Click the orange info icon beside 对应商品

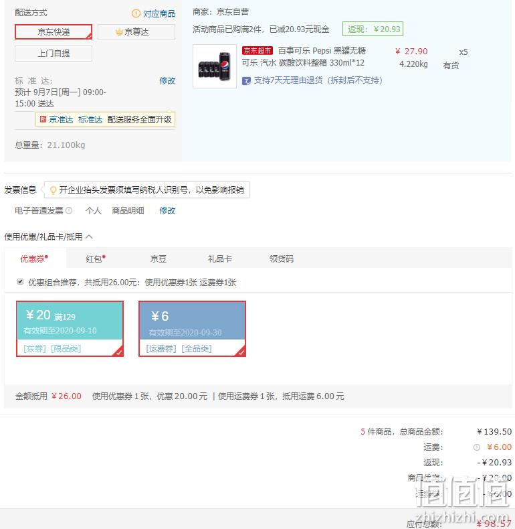pos(136,13)
